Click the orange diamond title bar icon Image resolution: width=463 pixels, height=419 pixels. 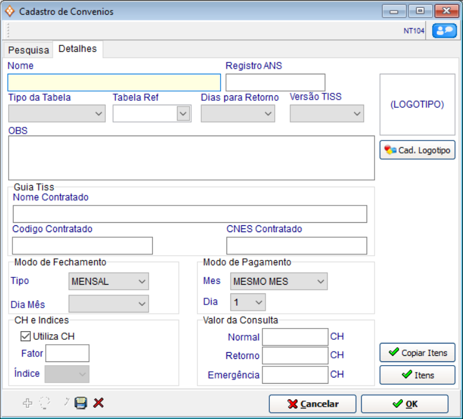11,11
